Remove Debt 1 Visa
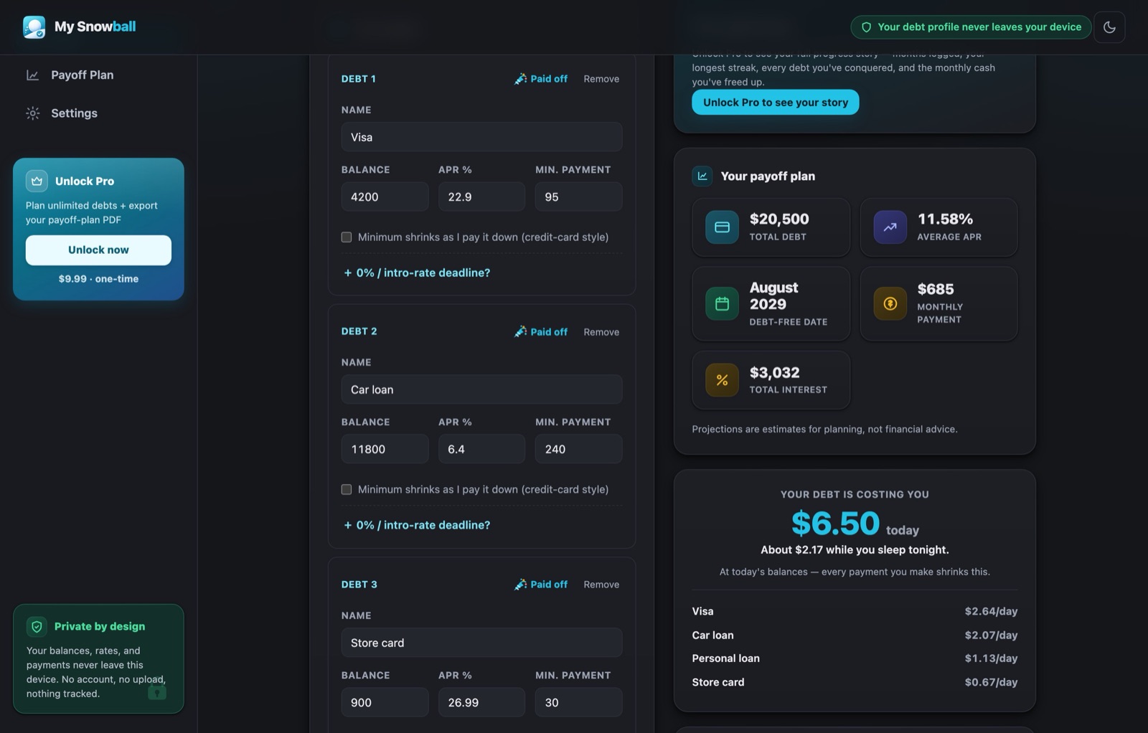 [601, 79]
